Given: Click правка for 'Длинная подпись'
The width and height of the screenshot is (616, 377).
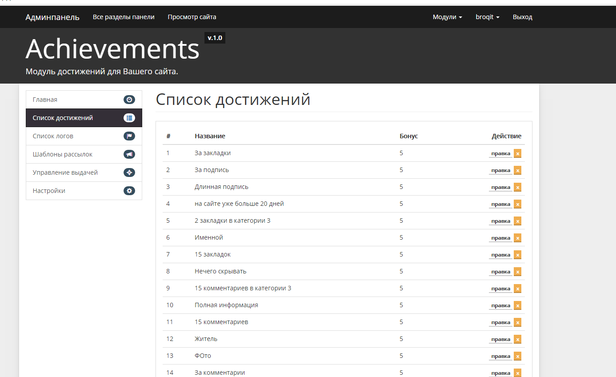Looking at the screenshot, I should (500, 187).
